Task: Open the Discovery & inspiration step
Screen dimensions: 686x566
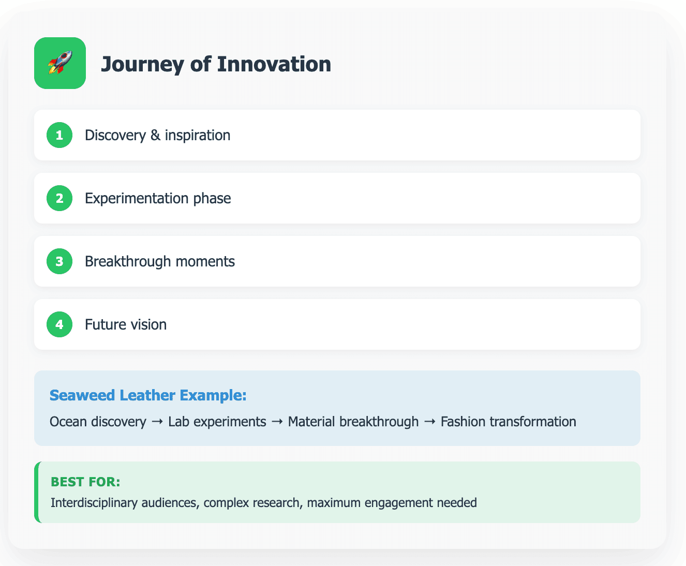Action: [337, 135]
